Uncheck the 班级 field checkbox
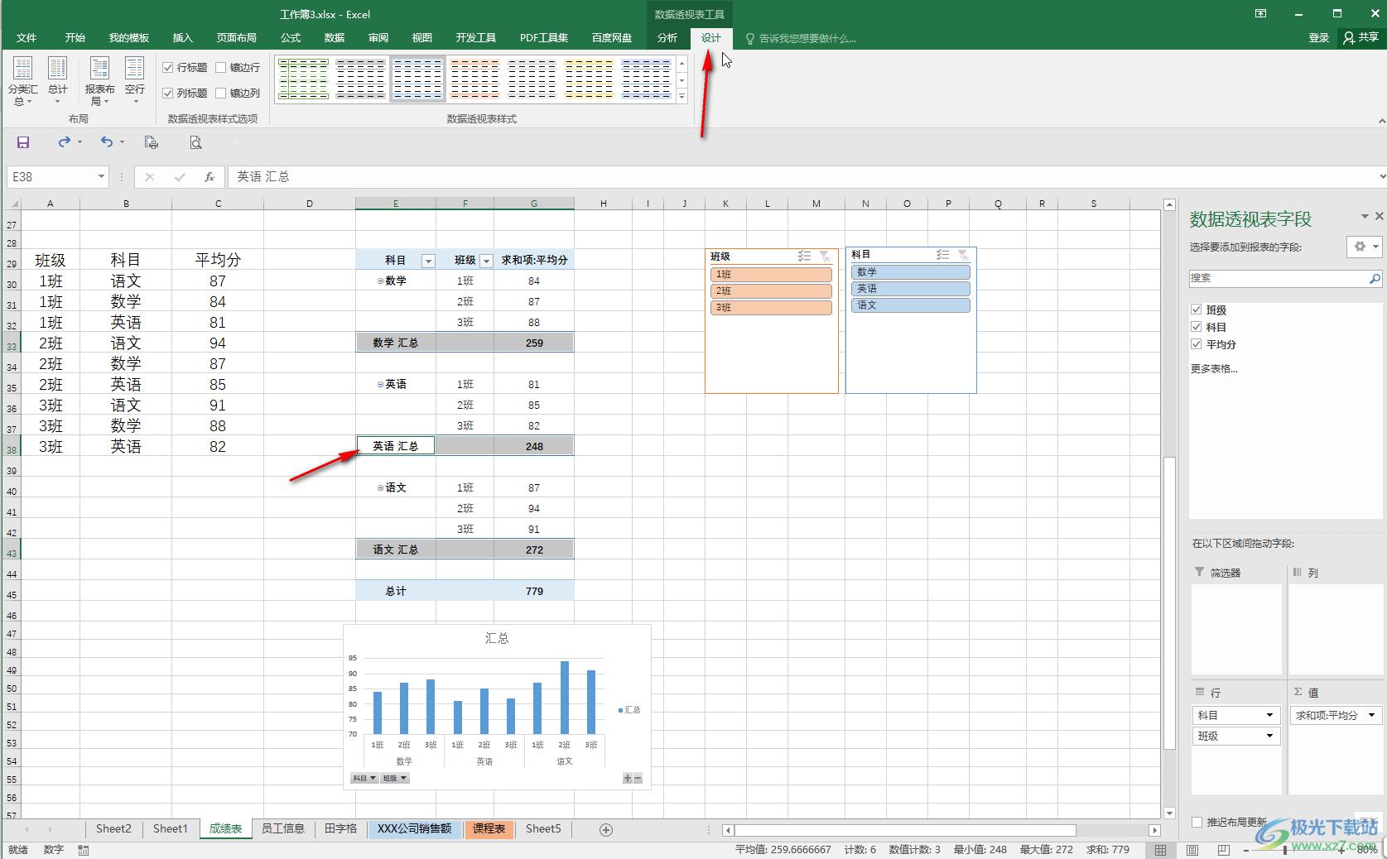The width and height of the screenshot is (1387, 859). point(1197,310)
